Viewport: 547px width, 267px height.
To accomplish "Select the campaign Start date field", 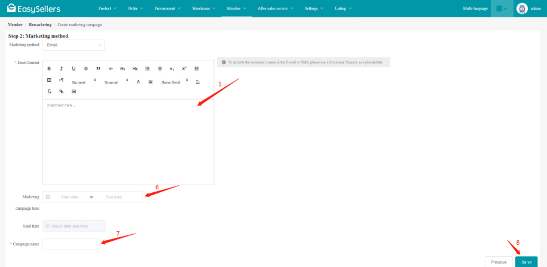I will click(70, 197).
